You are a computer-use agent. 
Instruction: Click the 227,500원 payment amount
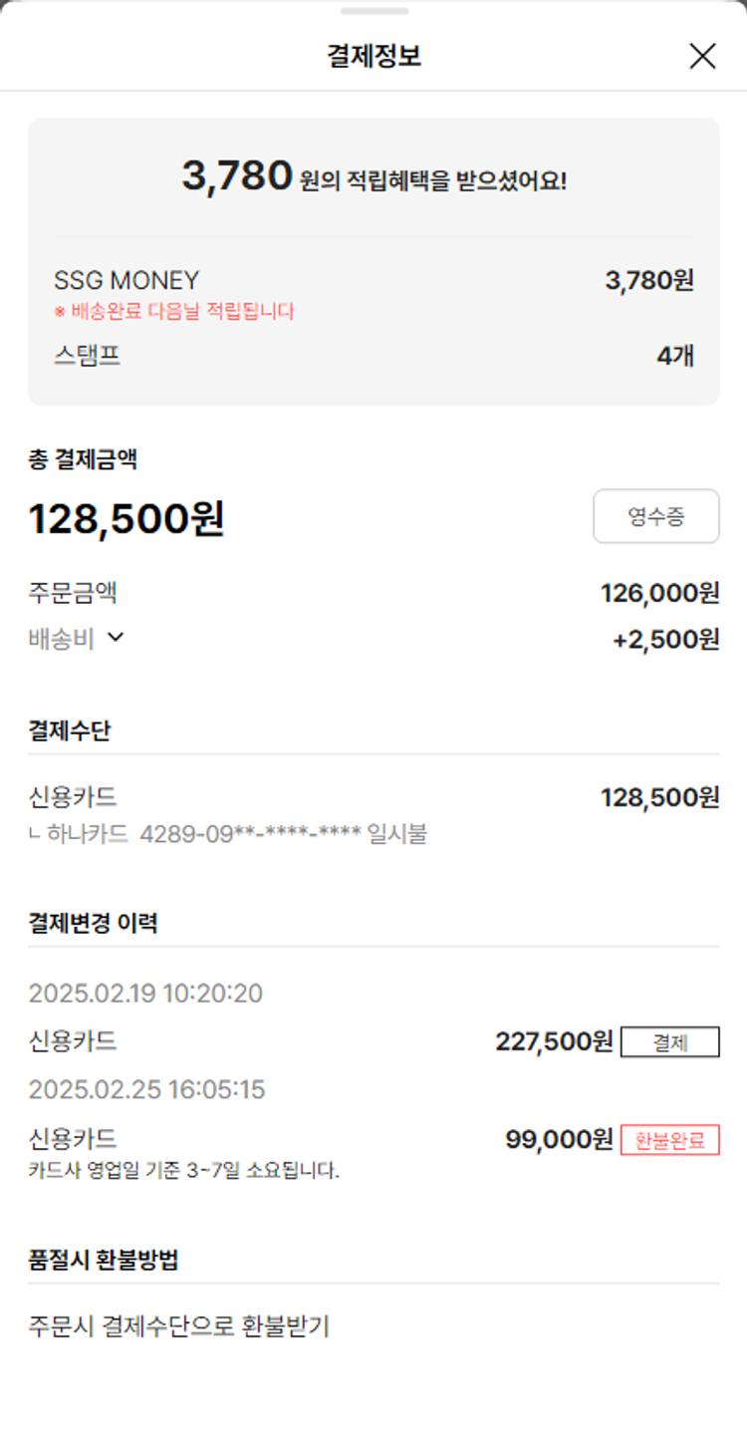click(x=554, y=1041)
